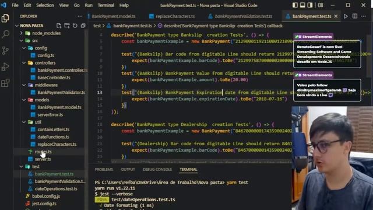Select the TERMINAL panel tab
Viewport: 373px width, 210px height.
pyautogui.click(x=188, y=169)
